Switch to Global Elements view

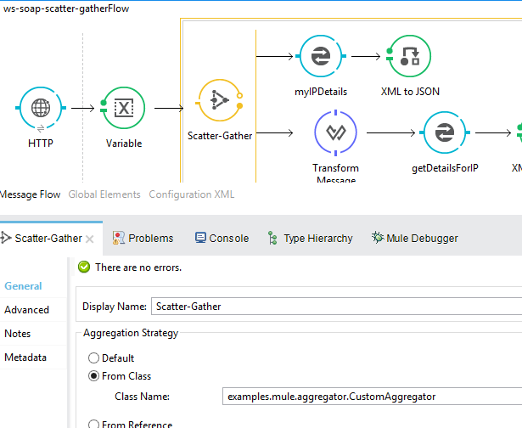104,194
